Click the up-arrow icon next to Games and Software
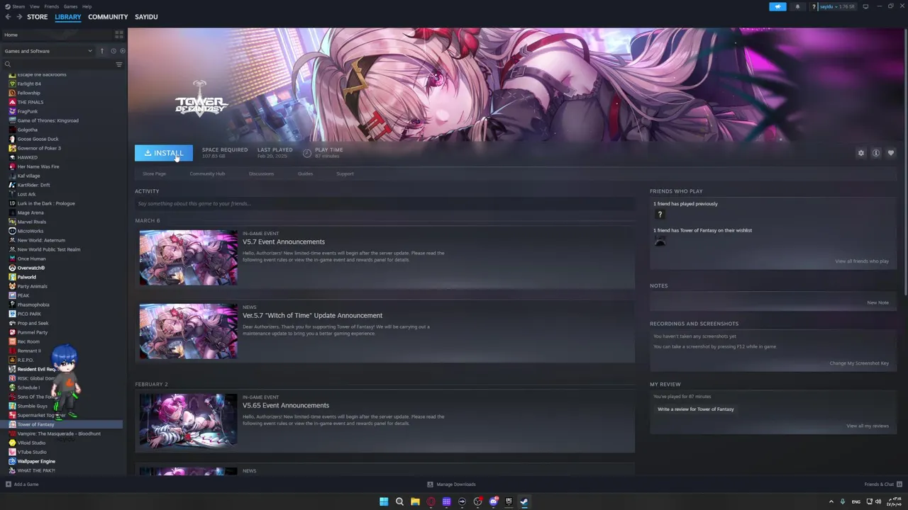The width and height of the screenshot is (908, 510). 101,51
